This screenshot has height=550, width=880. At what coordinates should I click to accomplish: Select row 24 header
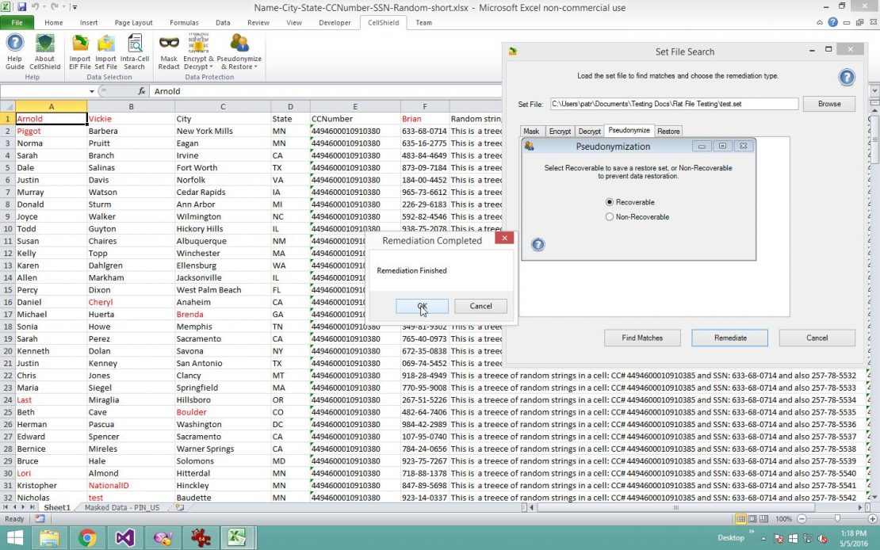click(8, 399)
